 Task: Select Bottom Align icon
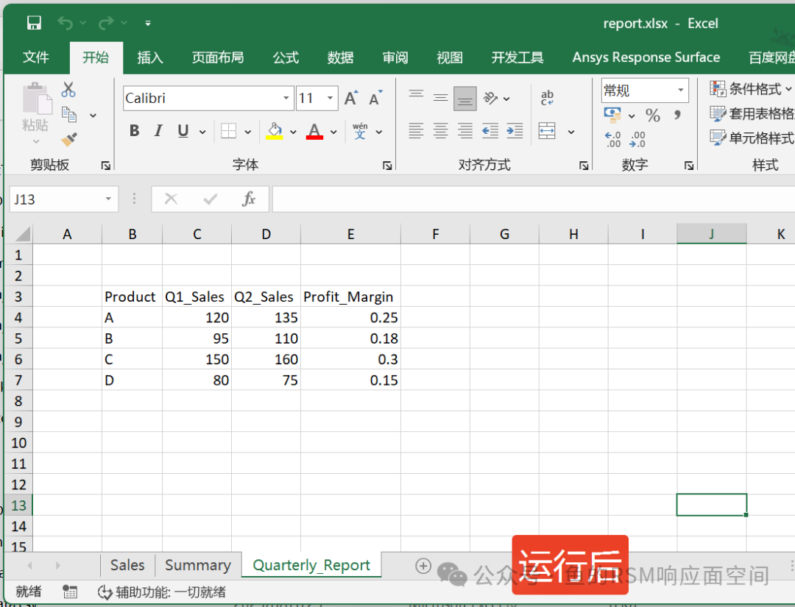click(465, 99)
